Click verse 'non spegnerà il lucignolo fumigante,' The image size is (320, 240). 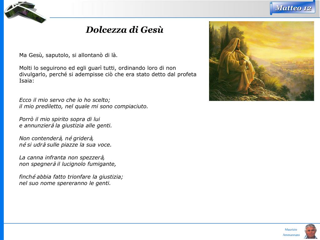click(67, 164)
